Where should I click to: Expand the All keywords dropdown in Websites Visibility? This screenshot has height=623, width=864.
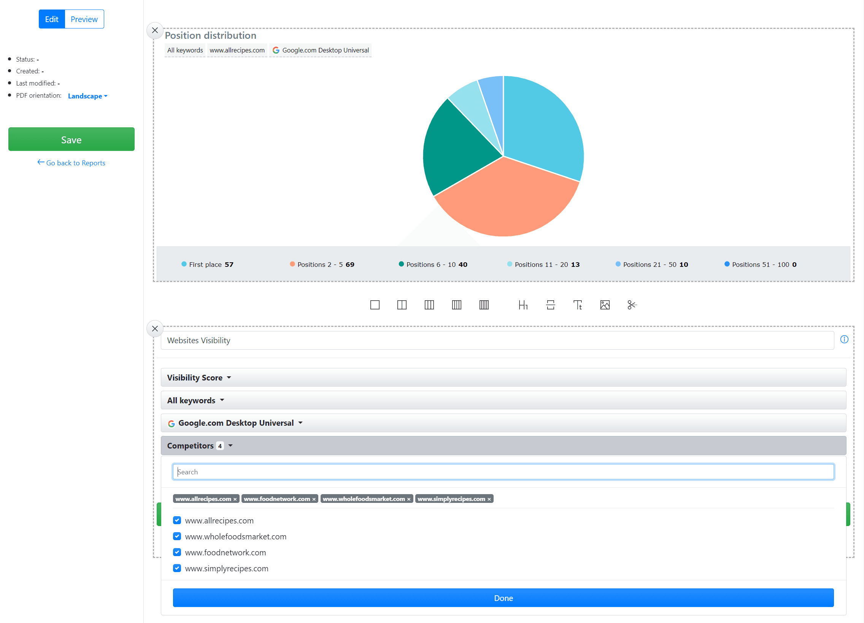coord(503,400)
